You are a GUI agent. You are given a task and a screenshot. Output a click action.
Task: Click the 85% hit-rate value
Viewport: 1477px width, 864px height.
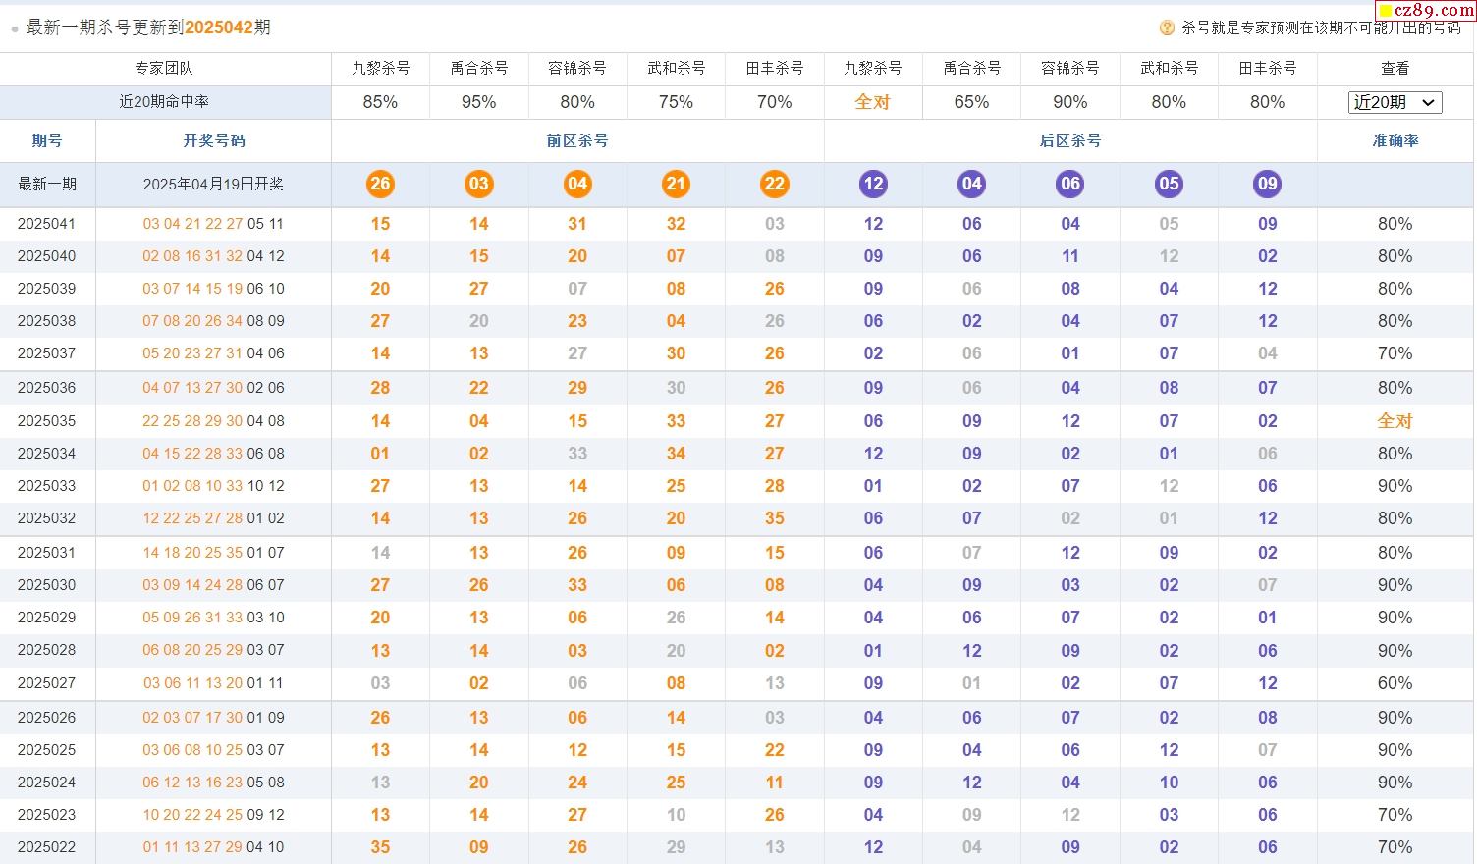380,102
